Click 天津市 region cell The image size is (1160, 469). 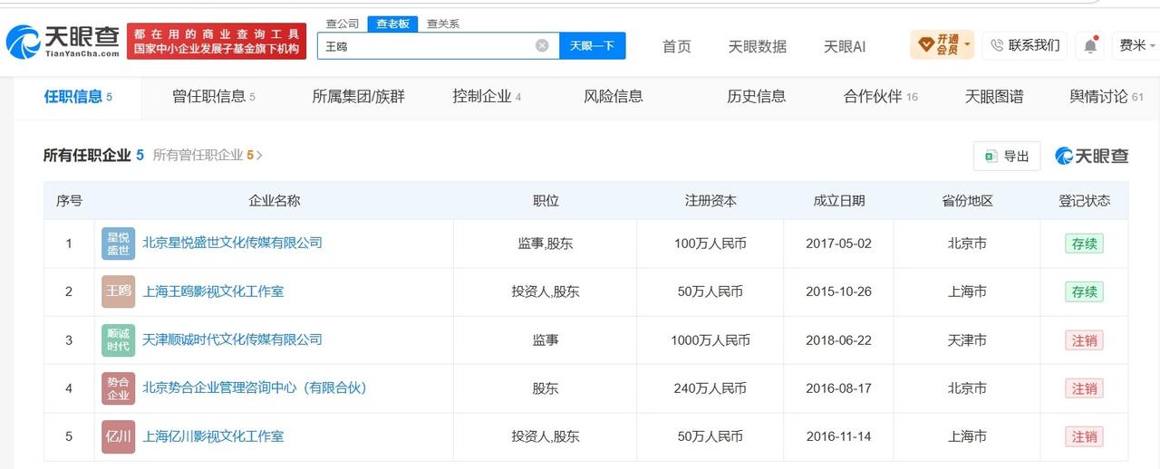(x=967, y=340)
